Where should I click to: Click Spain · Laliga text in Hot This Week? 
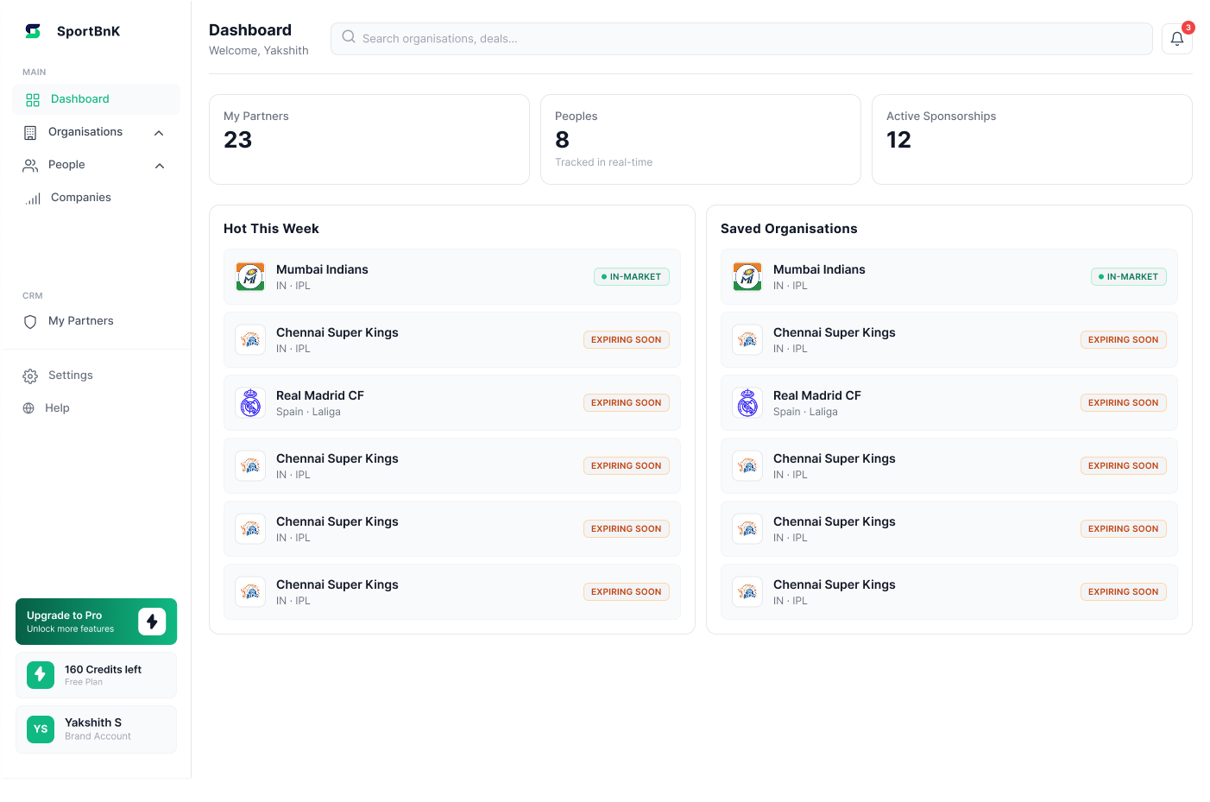coord(308,412)
